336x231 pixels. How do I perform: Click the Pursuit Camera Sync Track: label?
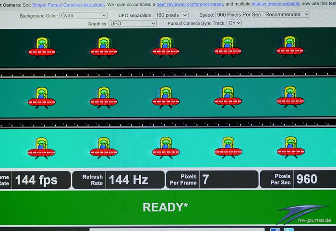pos(196,24)
